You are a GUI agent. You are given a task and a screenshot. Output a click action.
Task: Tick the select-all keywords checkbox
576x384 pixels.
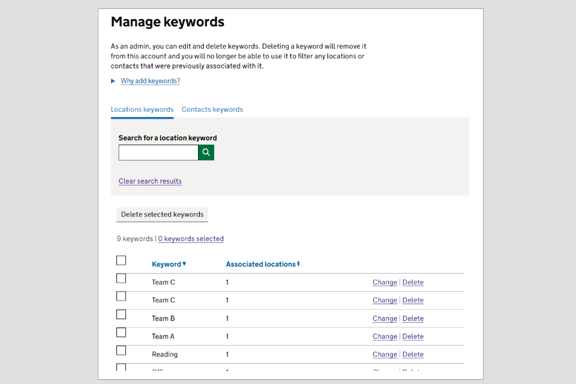click(x=121, y=260)
